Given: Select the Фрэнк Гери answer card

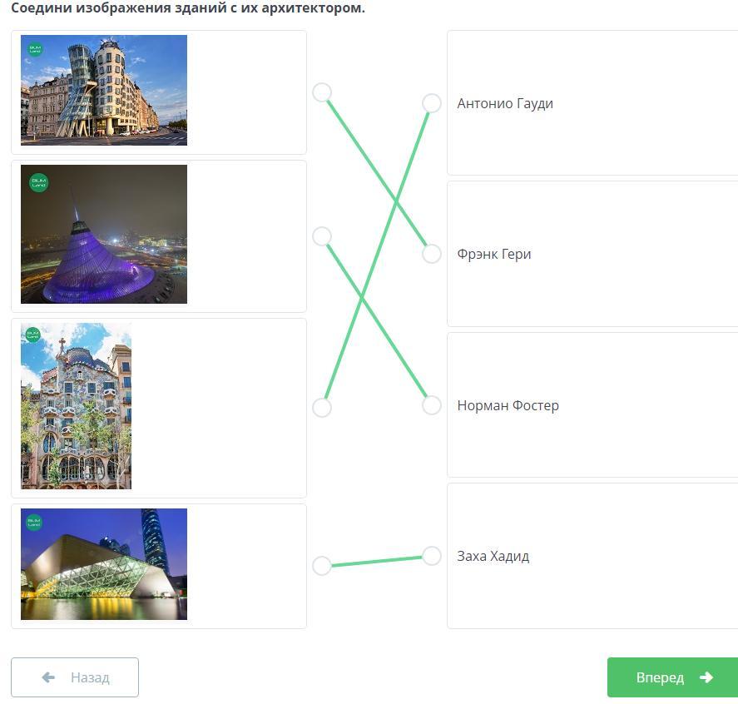Looking at the screenshot, I should pos(592,254).
